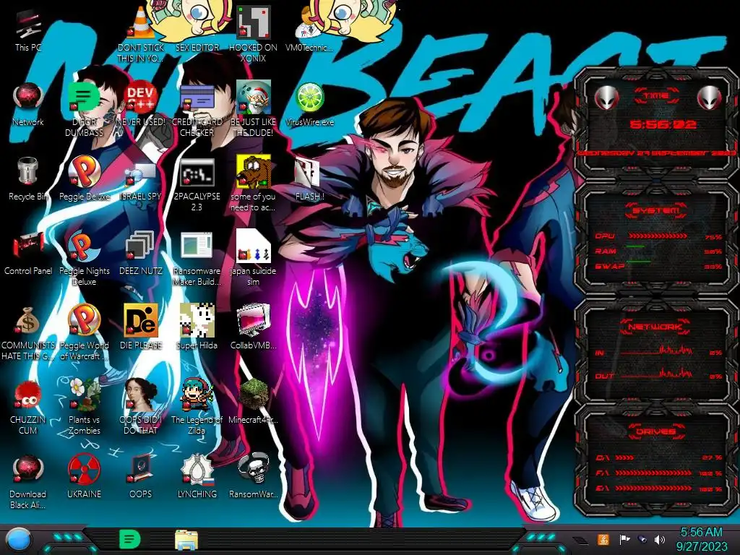Select the FLASH ! desktop icon
Viewport: 740px width, 555px height.
(309, 178)
